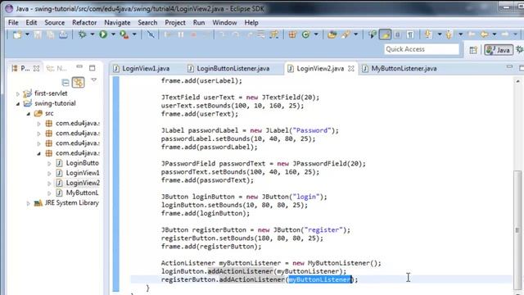Toggle Block Selection Mode button
Screen dimensions: 524x295
coord(398,34)
